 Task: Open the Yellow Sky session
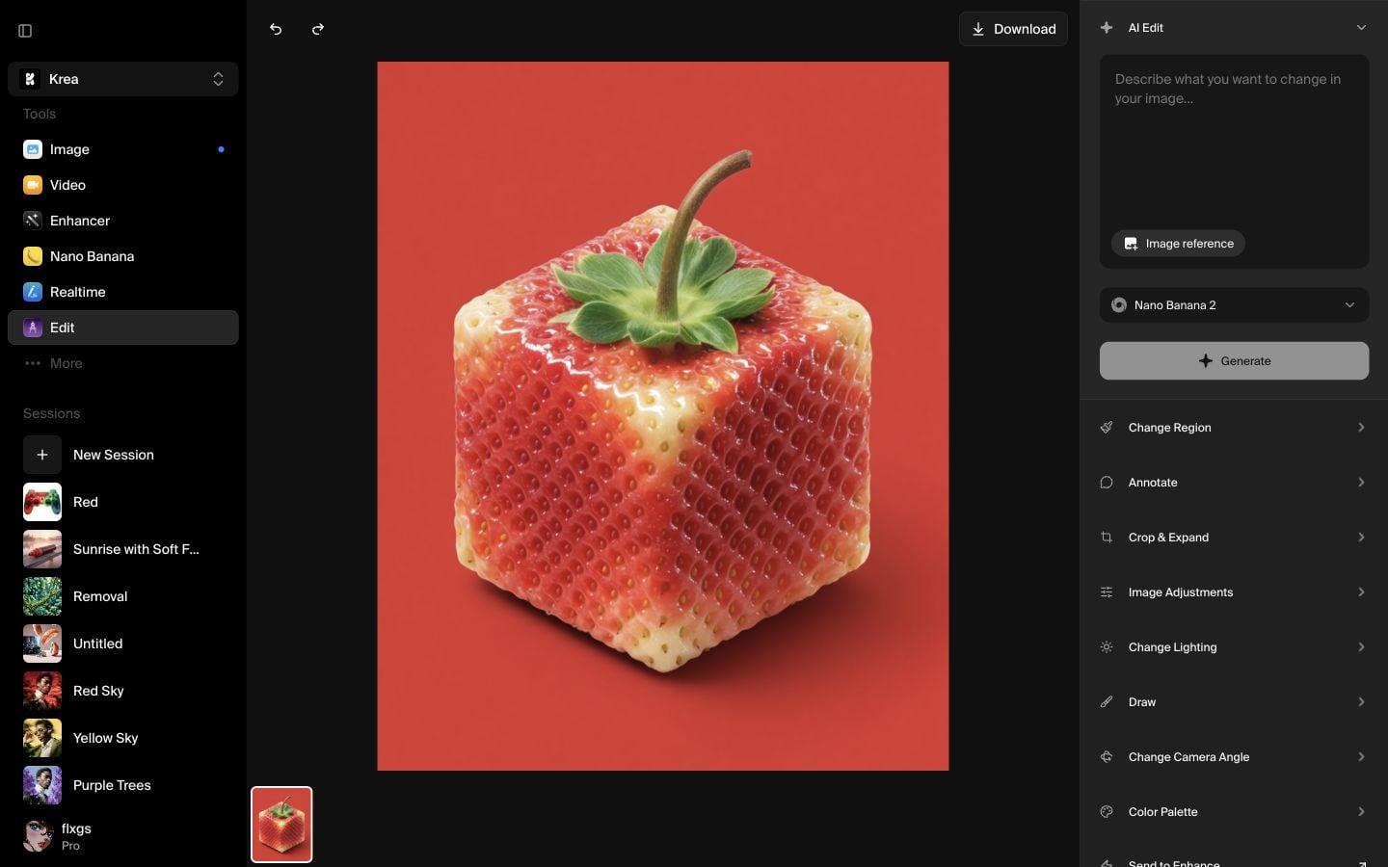[x=123, y=738]
